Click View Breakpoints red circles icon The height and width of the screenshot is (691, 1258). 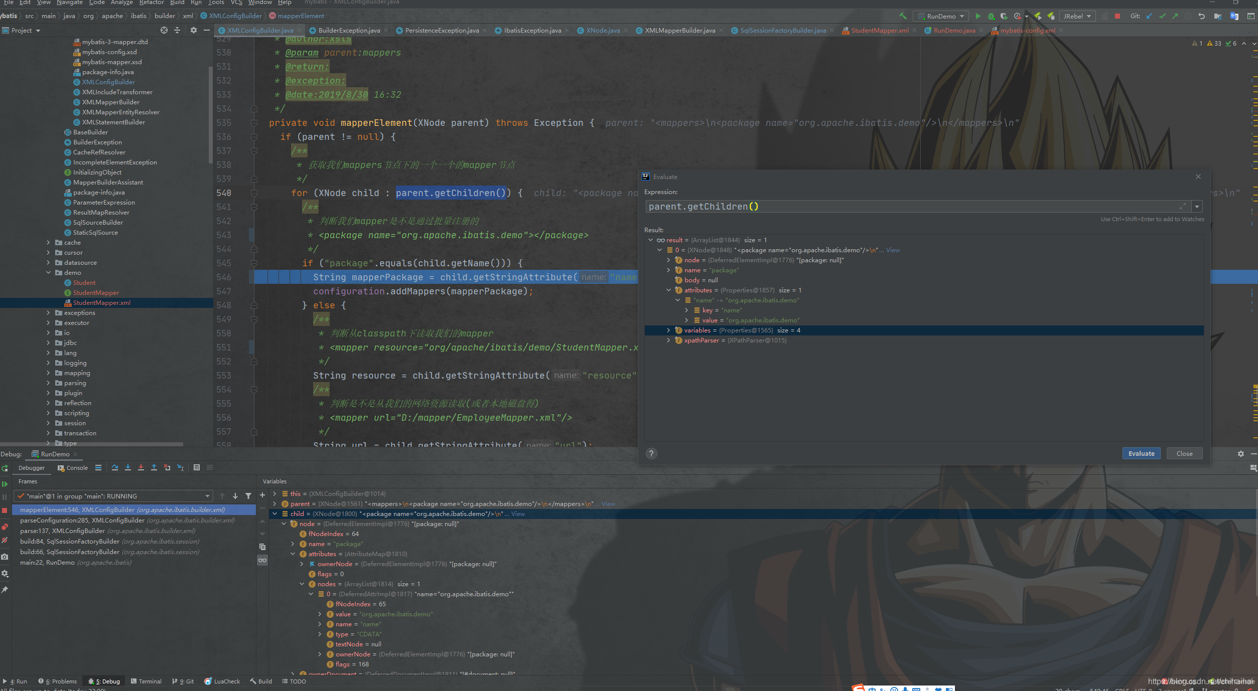point(5,527)
